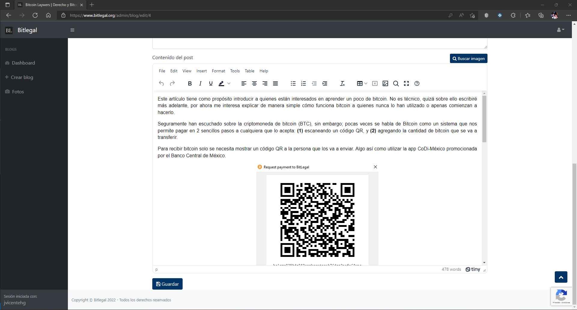Open the File menu of editor
The width and height of the screenshot is (577, 310).
pyautogui.click(x=162, y=71)
